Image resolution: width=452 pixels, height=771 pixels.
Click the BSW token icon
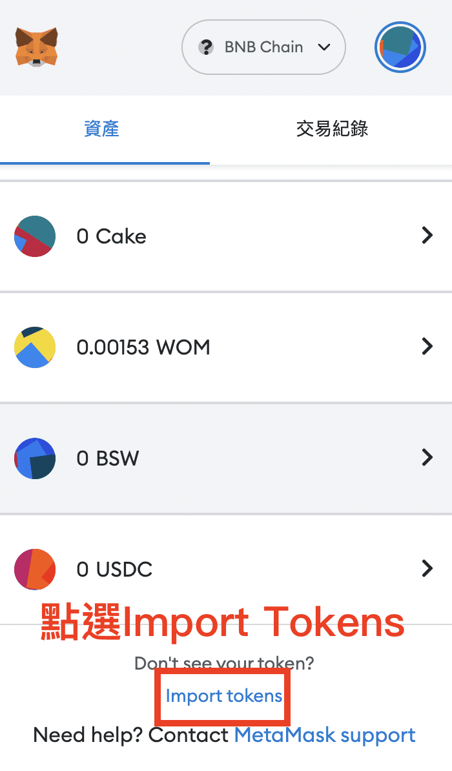(x=35, y=458)
